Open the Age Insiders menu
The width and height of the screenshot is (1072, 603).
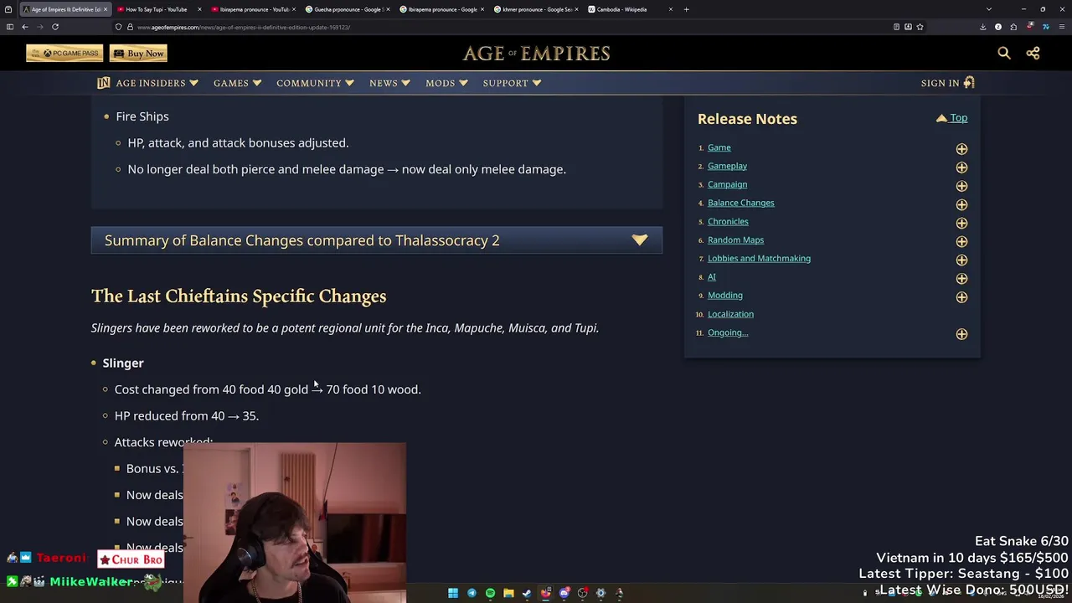click(157, 83)
